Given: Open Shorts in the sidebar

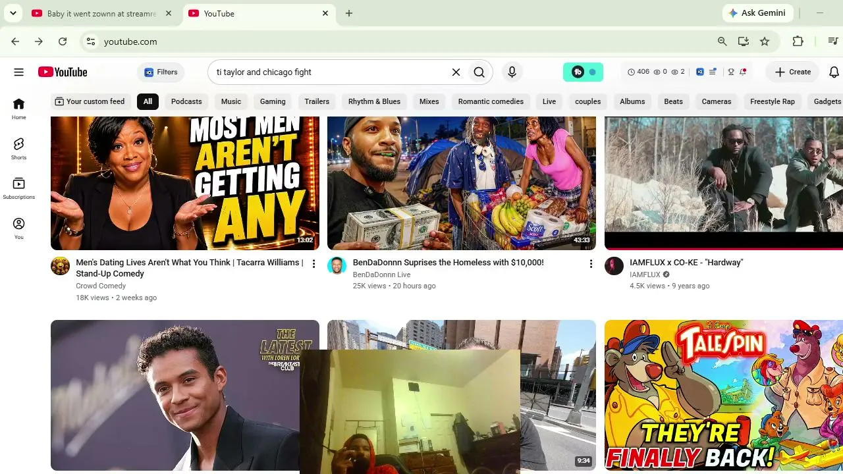Looking at the screenshot, I should pyautogui.click(x=18, y=149).
